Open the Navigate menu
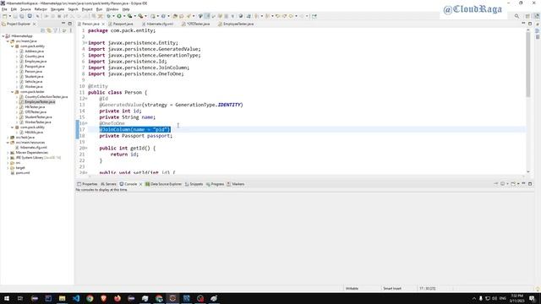This screenshot has width=541, height=304. (57, 9)
